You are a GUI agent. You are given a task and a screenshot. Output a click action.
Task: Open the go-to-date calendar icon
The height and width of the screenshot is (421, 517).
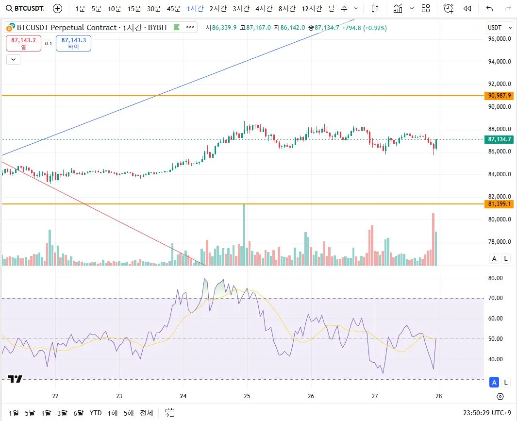(x=170, y=413)
